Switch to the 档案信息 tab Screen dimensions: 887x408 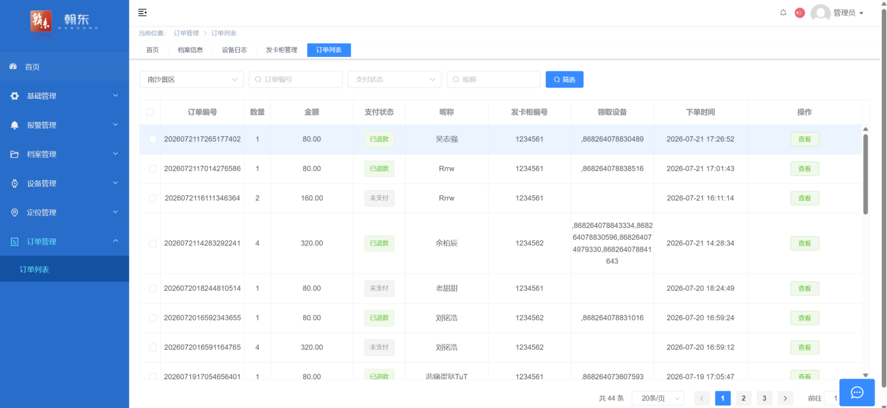click(x=190, y=50)
